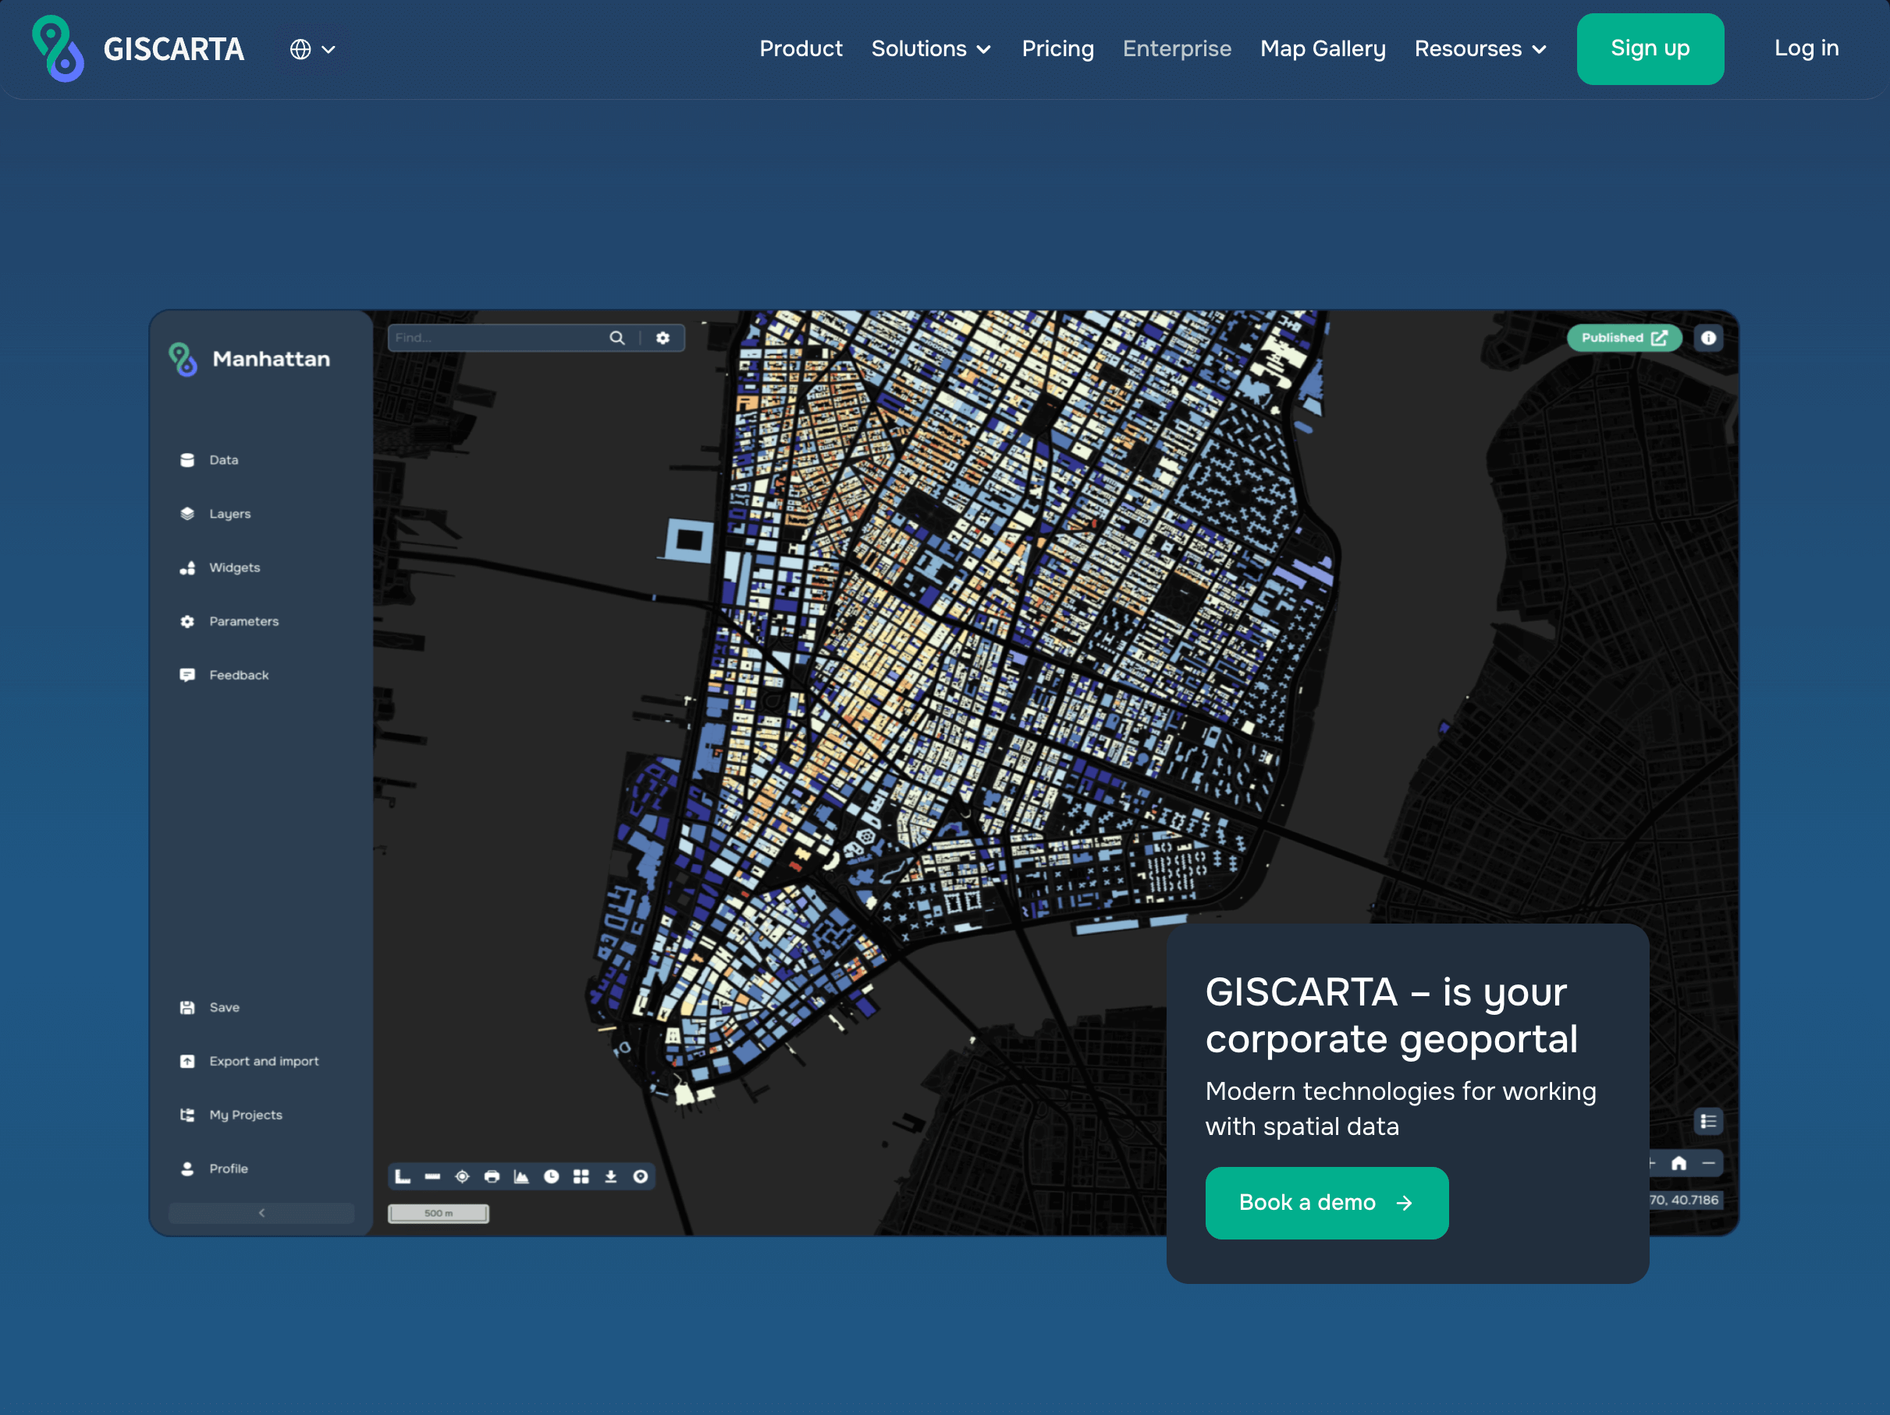Click the map info button

click(1709, 339)
